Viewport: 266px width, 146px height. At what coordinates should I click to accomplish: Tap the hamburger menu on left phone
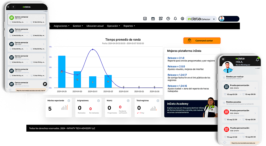[8, 7]
